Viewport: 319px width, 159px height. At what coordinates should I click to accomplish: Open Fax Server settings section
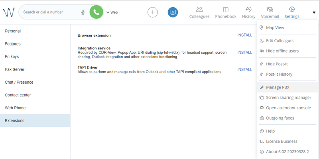pos(35,69)
